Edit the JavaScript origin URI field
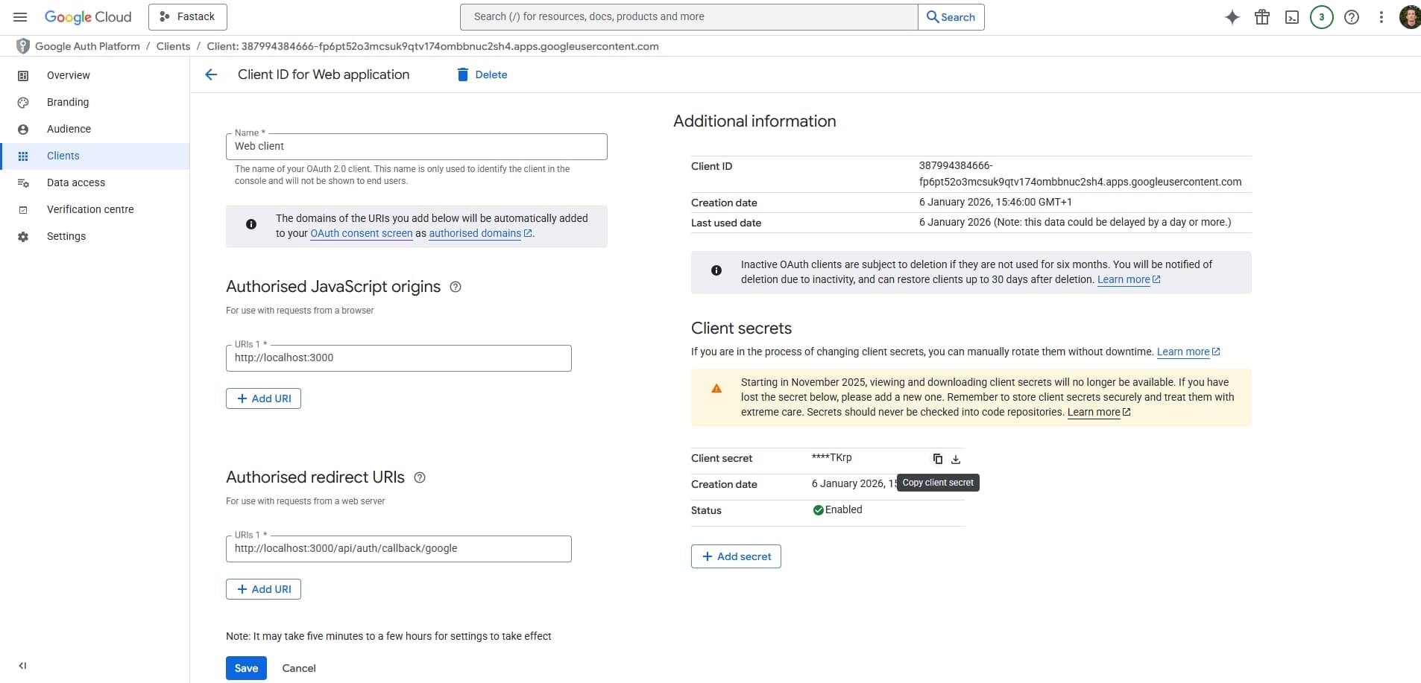 [x=398, y=358]
